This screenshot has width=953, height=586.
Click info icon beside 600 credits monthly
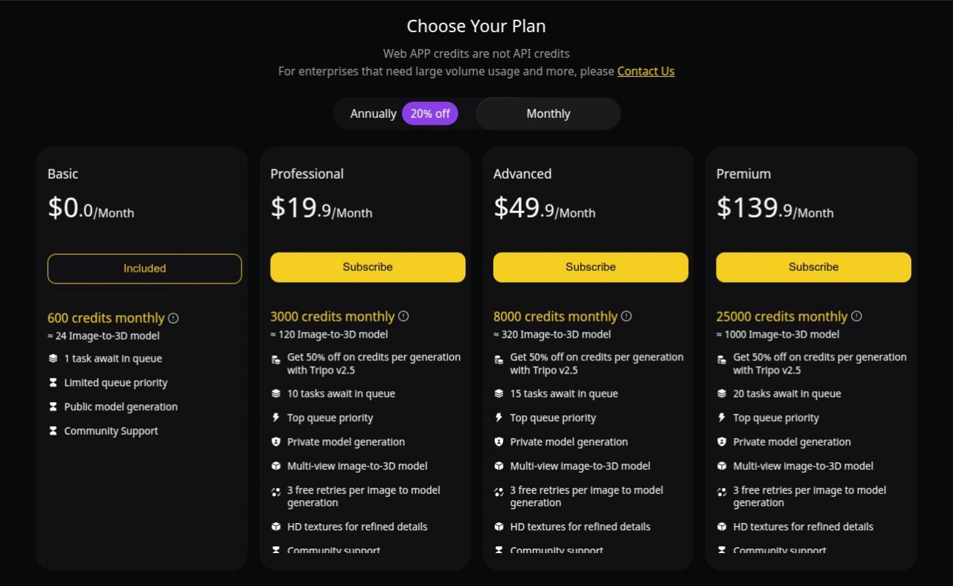pos(173,318)
